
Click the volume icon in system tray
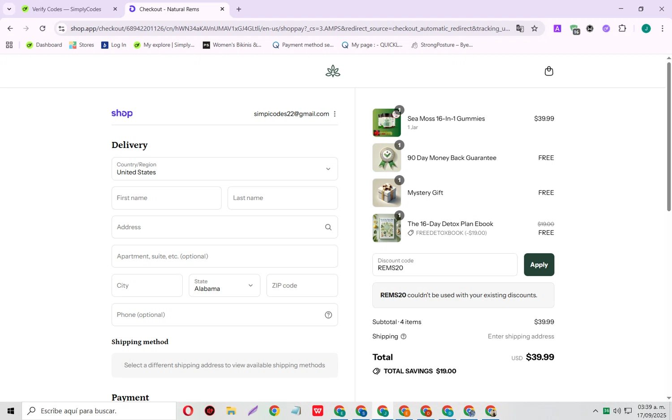617,411
